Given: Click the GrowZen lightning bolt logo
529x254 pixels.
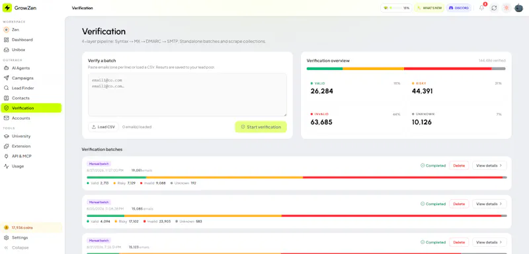Looking at the screenshot, I should tap(7, 8).
